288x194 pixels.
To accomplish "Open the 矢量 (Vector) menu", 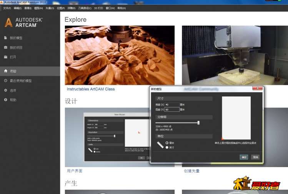I will click(x=50, y=8).
